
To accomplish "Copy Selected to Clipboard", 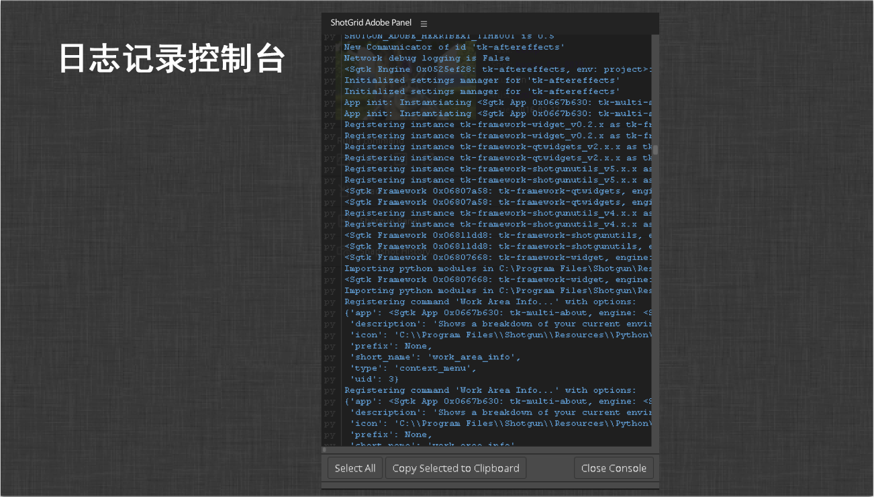I will [456, 468].
